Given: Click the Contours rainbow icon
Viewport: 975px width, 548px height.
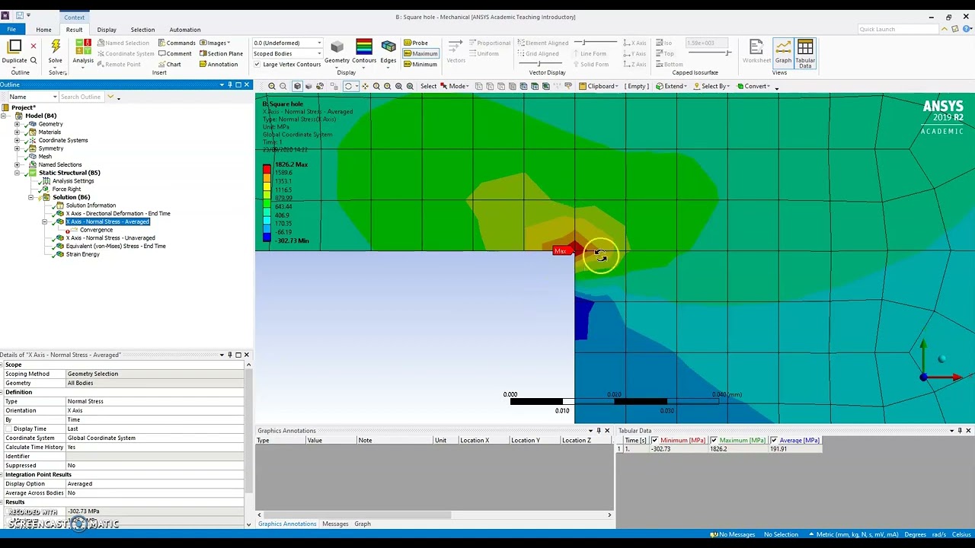Looking at the screenshot, I should [x=364, y=47].
